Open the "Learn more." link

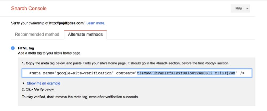[x=96, y=23]
